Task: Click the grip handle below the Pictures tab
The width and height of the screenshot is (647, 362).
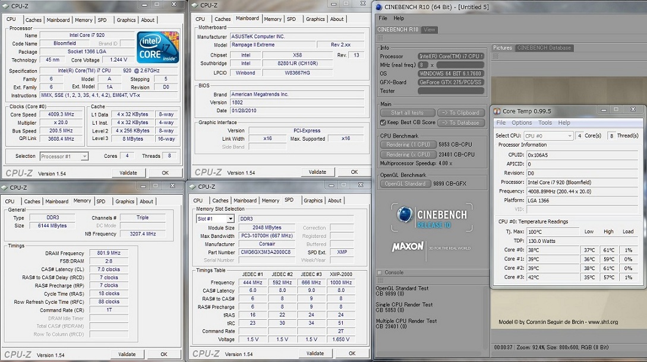Action: click(x=496, y=56)
